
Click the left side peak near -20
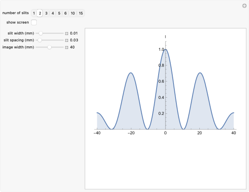130,73
